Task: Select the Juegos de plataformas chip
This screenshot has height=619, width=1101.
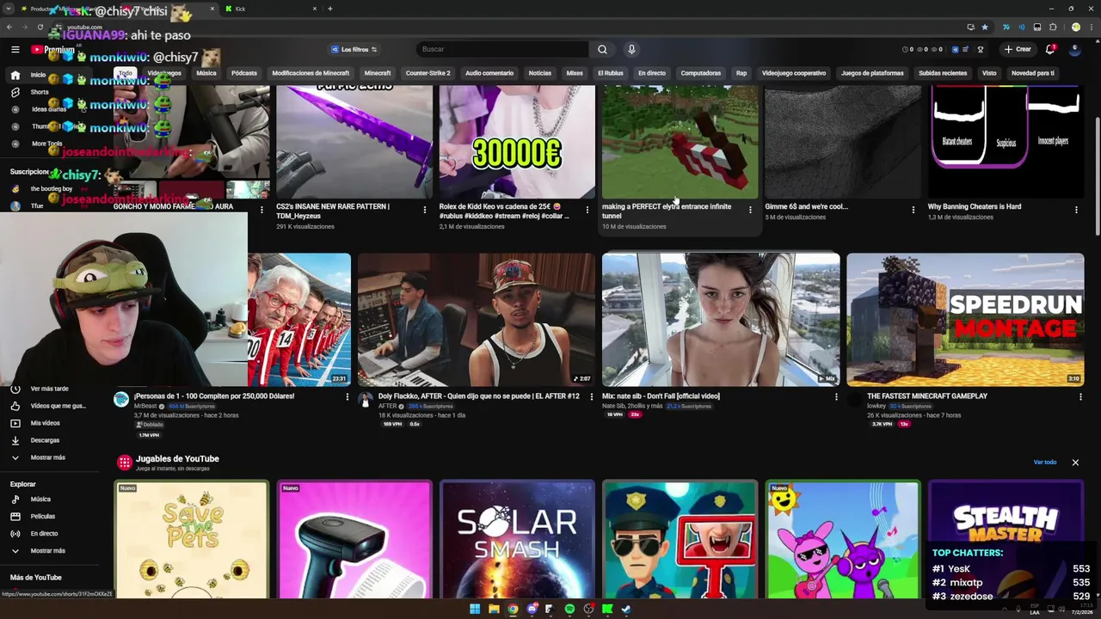Action: pyautogui.click(x=872, y=73)
